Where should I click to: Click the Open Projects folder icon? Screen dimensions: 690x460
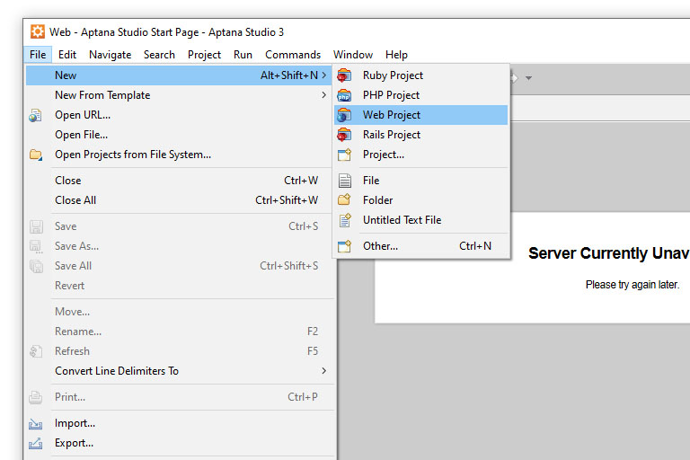tap(36, 155)
